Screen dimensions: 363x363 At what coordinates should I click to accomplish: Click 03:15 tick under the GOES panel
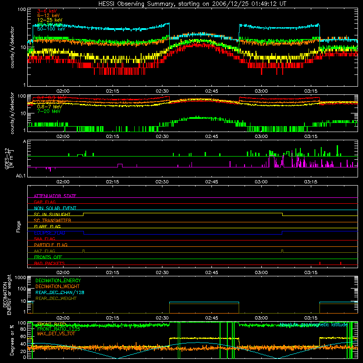[310, 182]
